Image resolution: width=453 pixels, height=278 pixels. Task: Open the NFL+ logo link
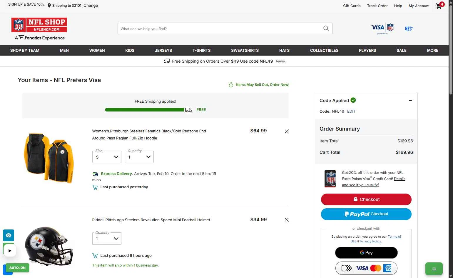[x=409, y=29]
